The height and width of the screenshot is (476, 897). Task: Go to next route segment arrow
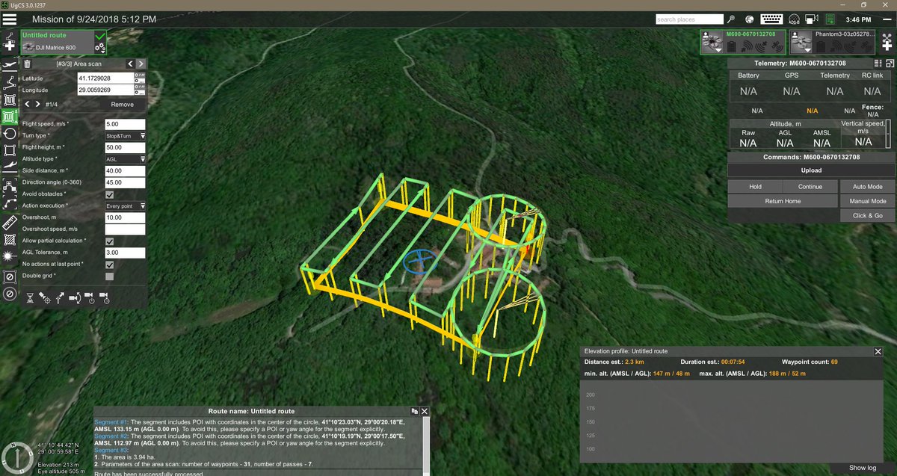[x=141, y=64]
